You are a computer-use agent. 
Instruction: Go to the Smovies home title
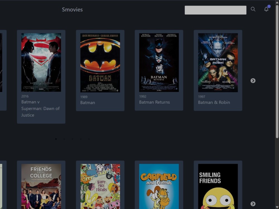point(72,9)
